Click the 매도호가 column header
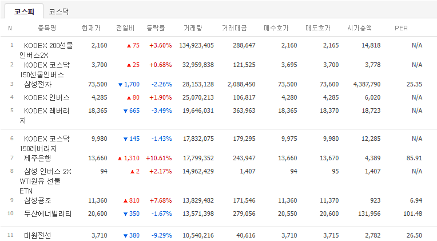This screenshot has height=241, width=437. click(318, 28)
